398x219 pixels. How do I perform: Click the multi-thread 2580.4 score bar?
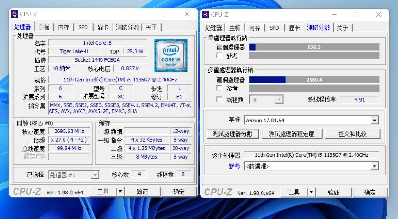(314, 80)
